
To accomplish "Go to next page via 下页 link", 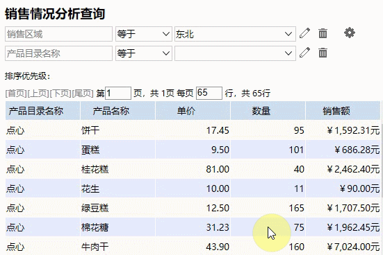I will point(60,94).
